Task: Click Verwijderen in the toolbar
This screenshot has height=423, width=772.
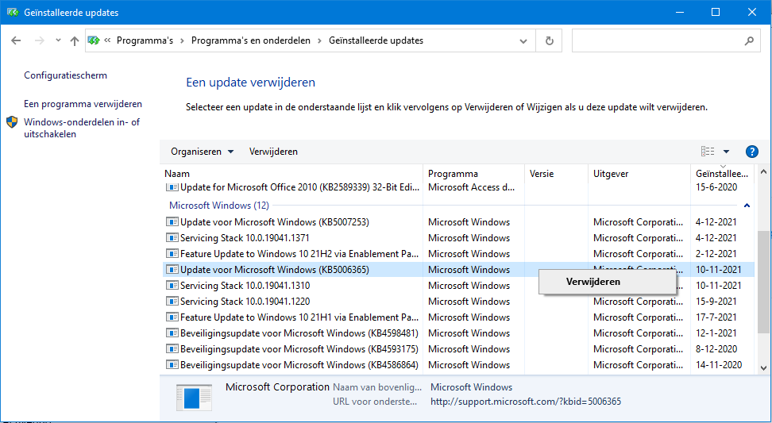Action: [x=273, y=152]
